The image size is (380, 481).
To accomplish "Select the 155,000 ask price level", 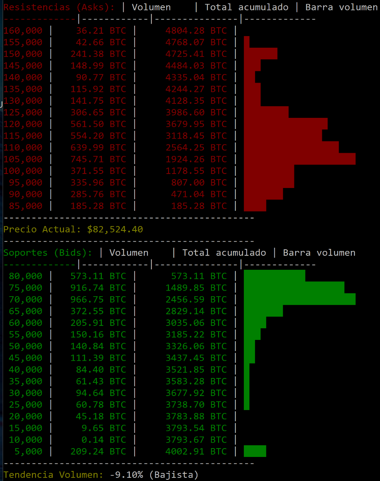I will pyautogui.click(x=23, y=42).
